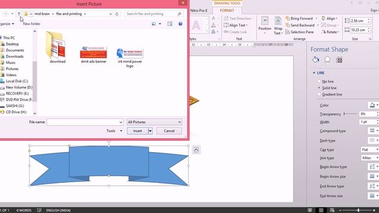Click mid brain in the address path

42,14
